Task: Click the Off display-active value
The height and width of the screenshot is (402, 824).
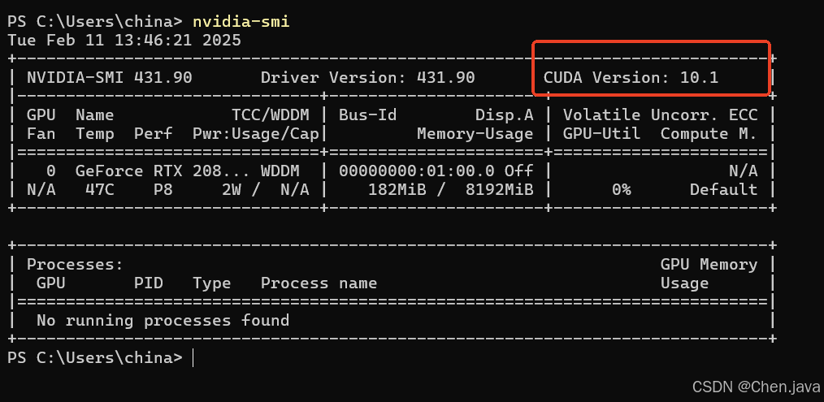Action: click(x=518, y=171)
